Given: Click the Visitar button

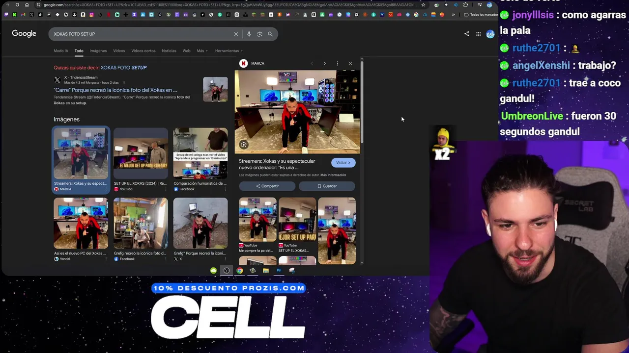Looking at the screenshot, I should (x=343, y=162).
